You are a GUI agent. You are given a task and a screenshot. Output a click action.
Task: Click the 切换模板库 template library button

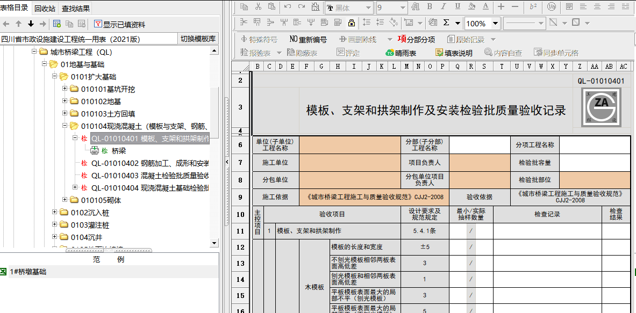click(197, 38)
